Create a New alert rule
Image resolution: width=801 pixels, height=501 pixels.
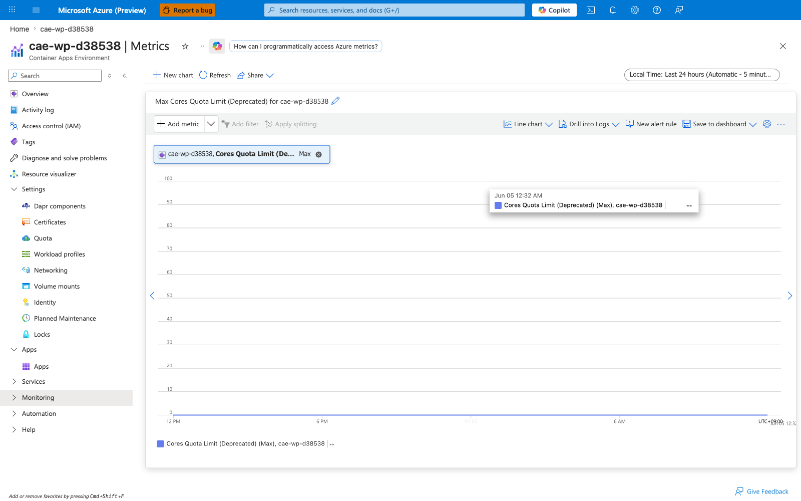651,124
